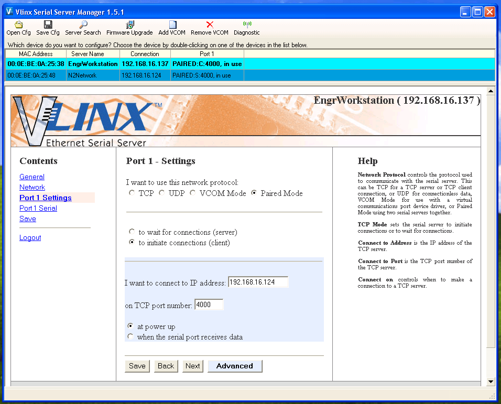The height and width of the screenshot is (404, 501).
Task: Click Server Name column header
Action: (93, 53)
